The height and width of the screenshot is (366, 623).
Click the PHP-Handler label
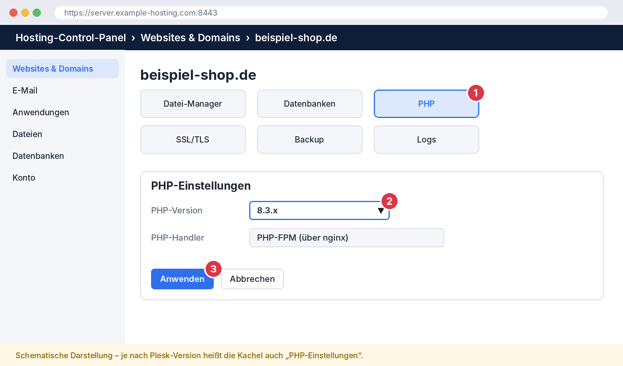[178, 238]
